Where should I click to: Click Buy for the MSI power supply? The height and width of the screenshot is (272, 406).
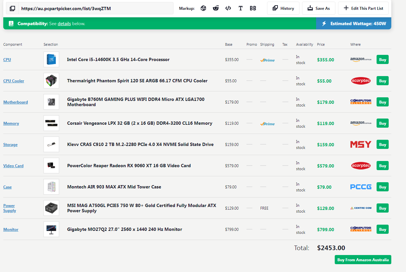[382, 208]
